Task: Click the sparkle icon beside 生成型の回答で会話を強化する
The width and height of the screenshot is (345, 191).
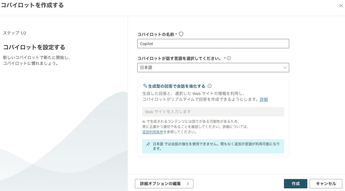Action: (145, 86)
